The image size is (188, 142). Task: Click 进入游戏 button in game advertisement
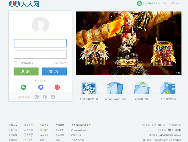(128, 62)
